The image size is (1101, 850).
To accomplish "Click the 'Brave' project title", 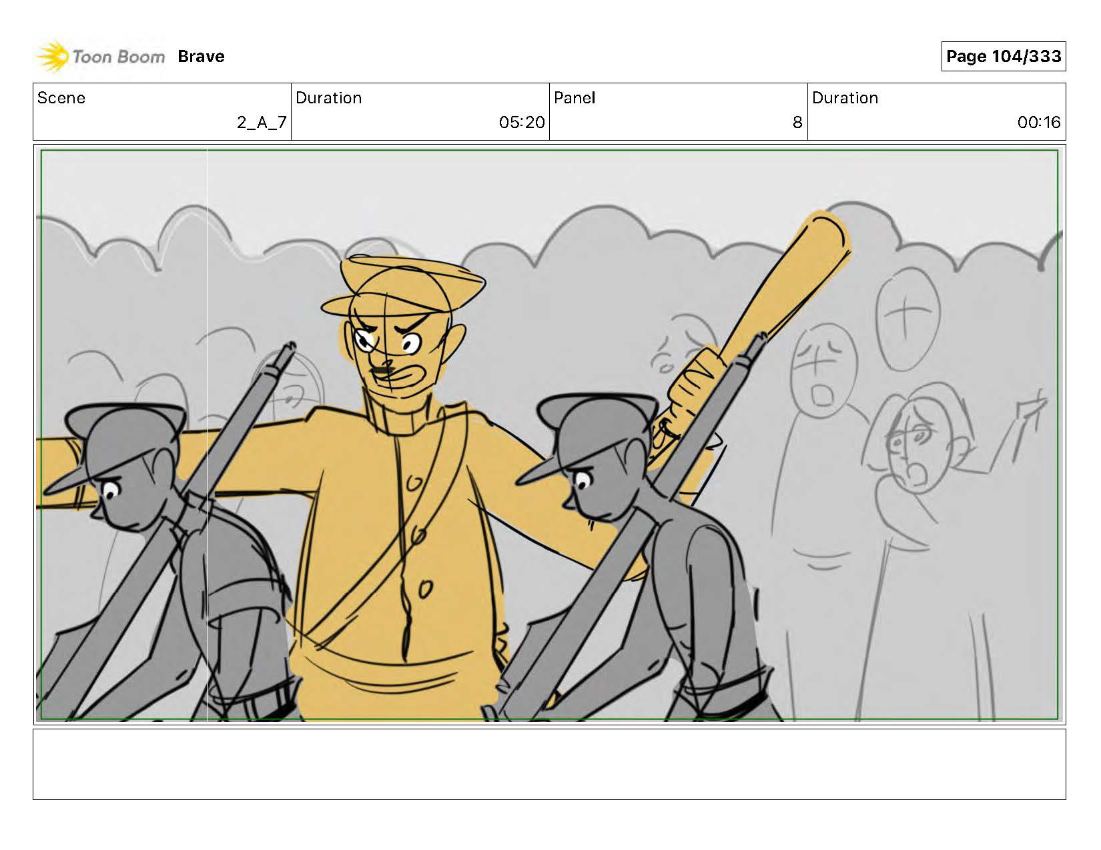I will pos(201,57).
